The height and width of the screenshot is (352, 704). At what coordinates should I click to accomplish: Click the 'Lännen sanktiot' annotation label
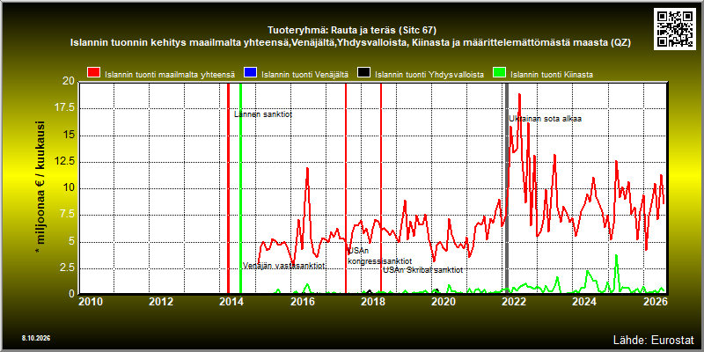click(263, 114)
